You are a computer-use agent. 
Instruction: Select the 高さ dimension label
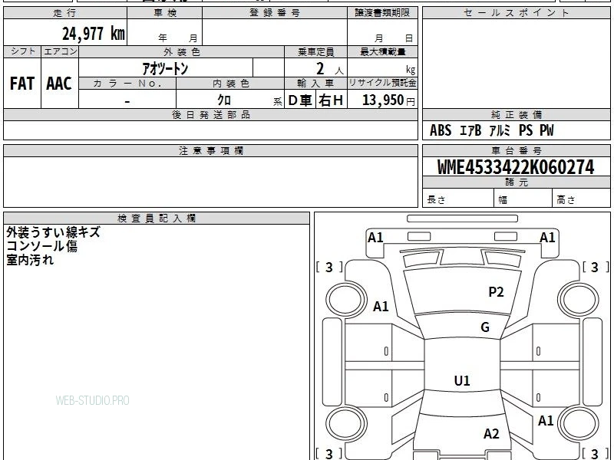(566, 200)
